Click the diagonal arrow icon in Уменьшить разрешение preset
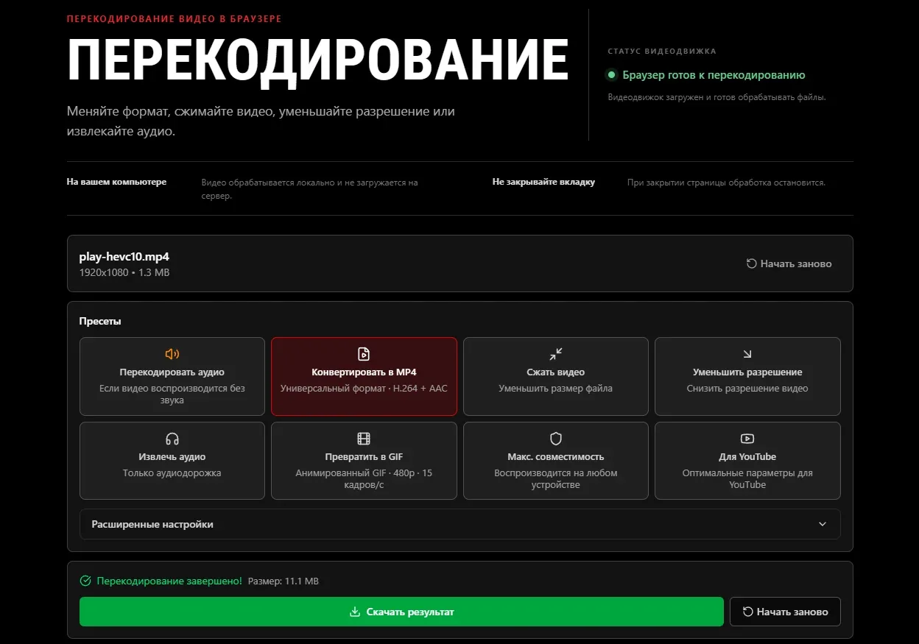Screen dimensions: 919x644 [x=747, y=354]
